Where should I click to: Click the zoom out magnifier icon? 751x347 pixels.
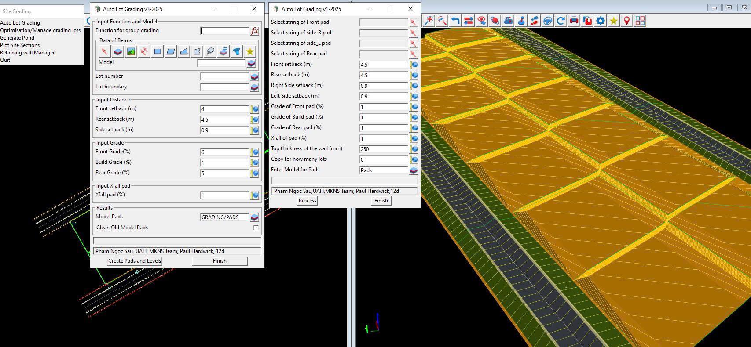coord(442,21)
